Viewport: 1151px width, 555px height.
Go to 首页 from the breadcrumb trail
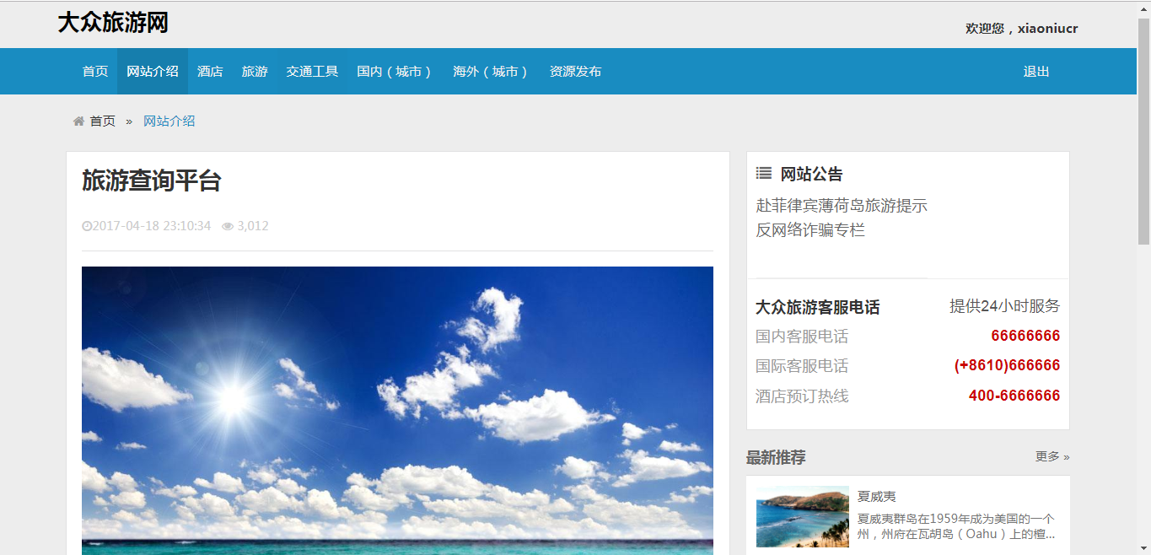[103, 121]
